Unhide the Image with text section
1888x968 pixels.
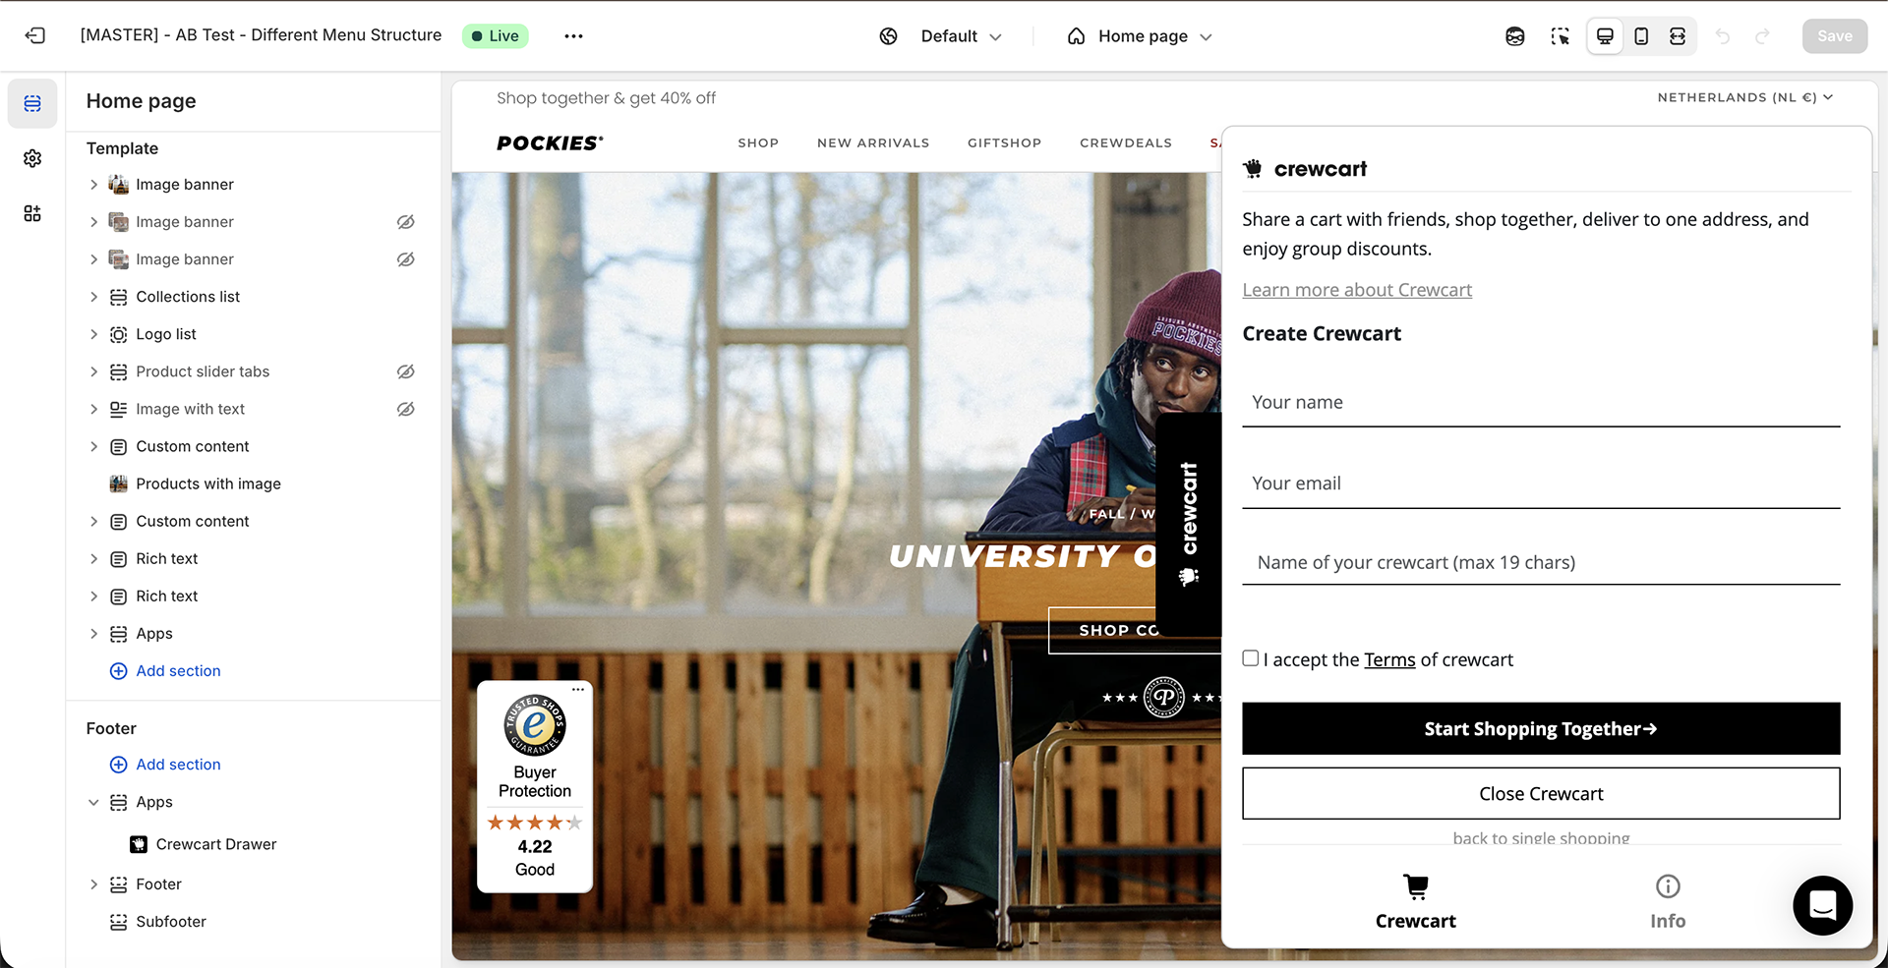(x=405, y=409)
